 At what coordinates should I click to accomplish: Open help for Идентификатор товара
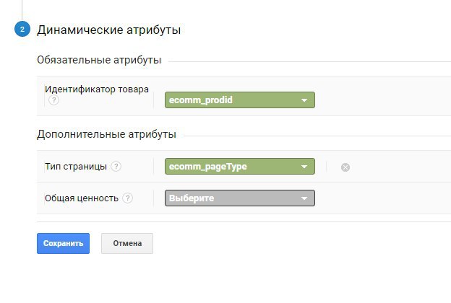(x=53, y=101)
